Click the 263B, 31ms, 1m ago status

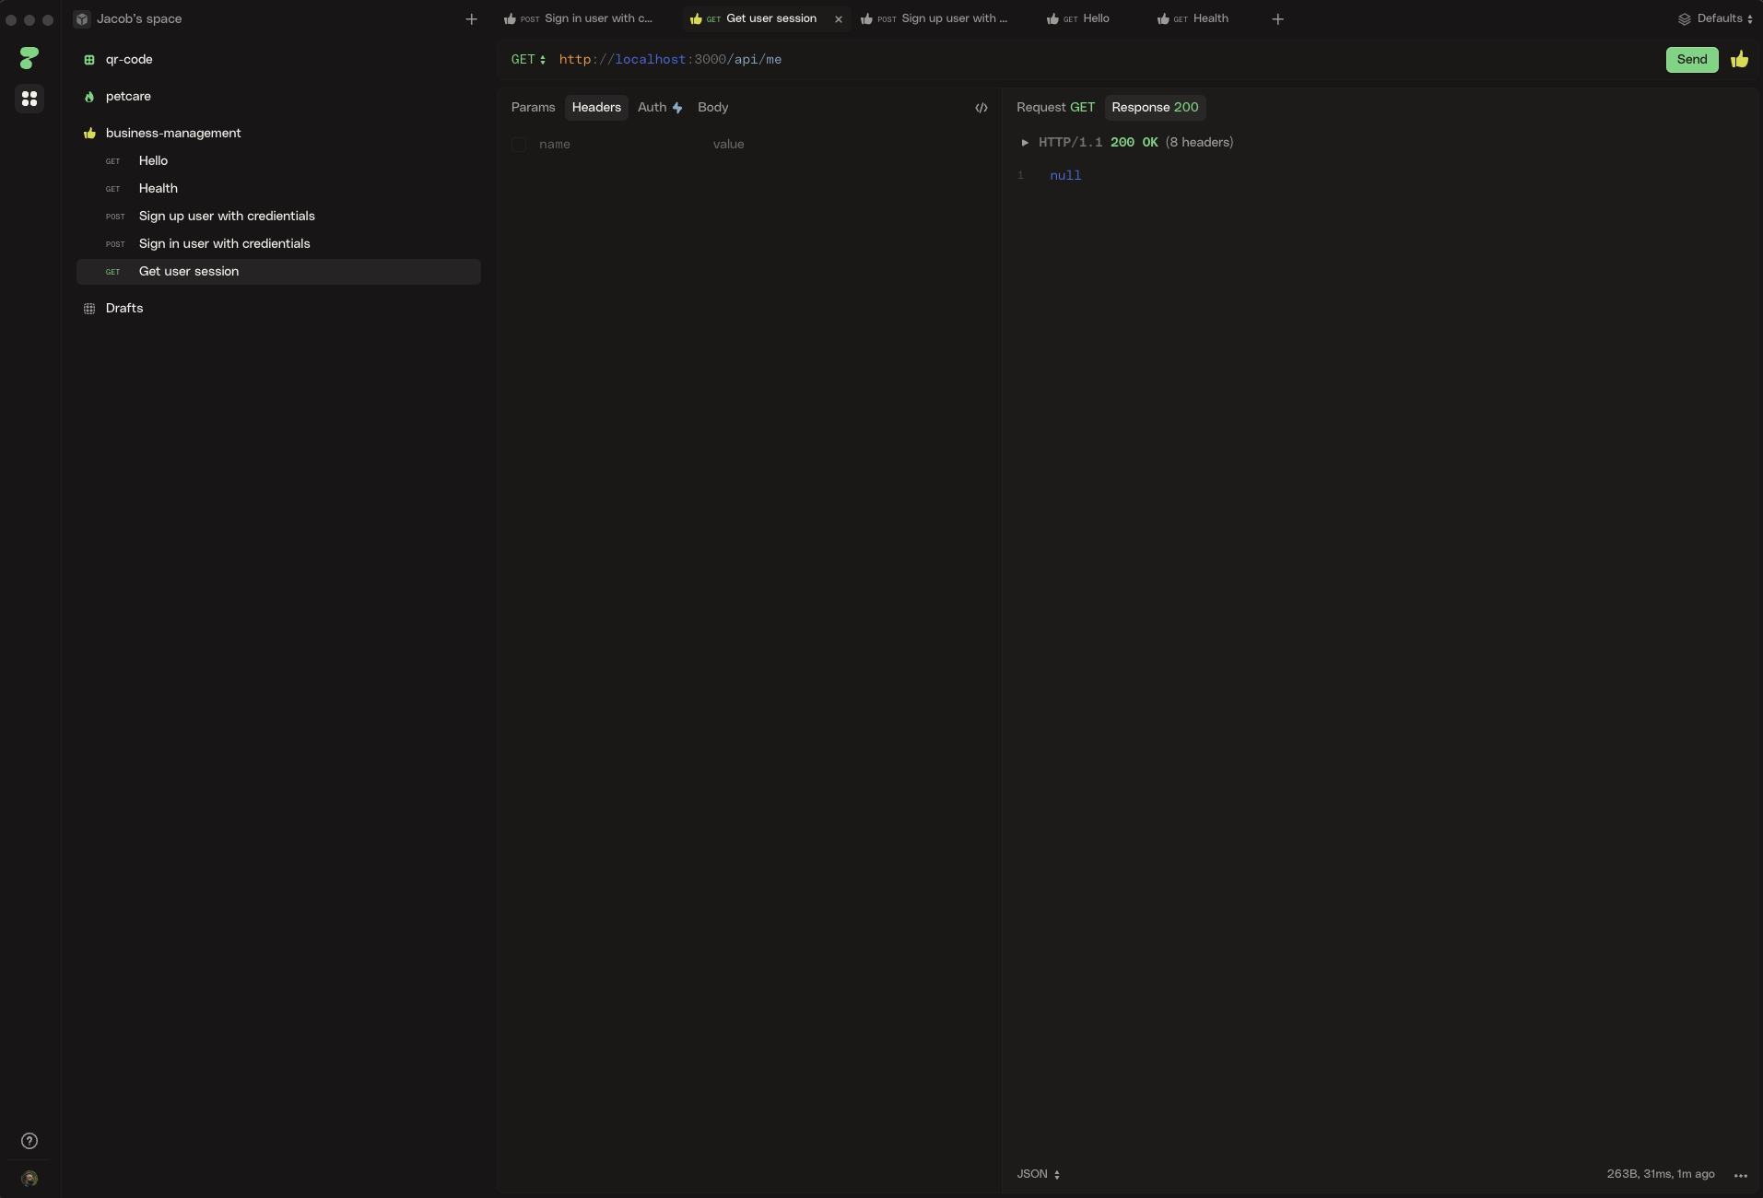(x=1661, y=1174)
